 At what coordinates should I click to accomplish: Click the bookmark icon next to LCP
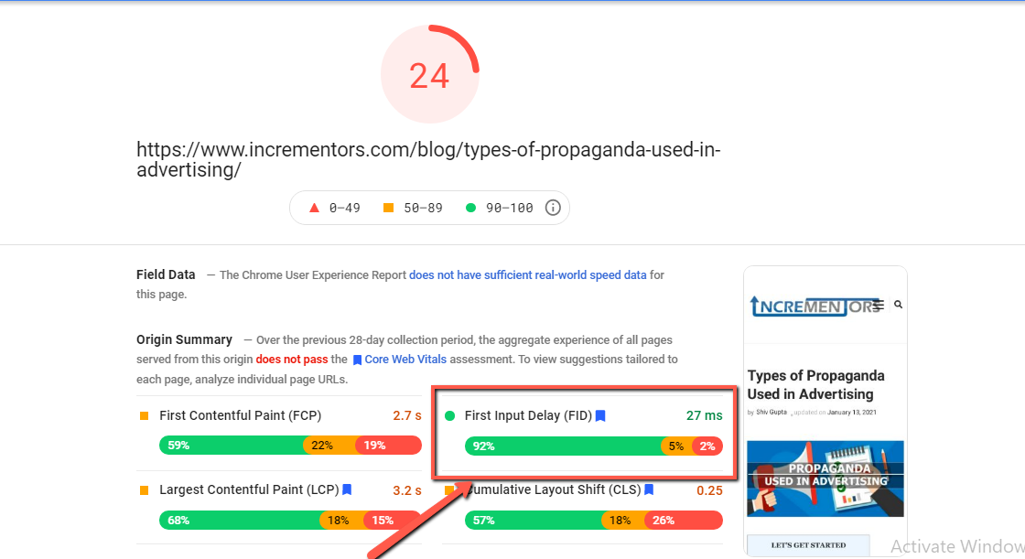click(347, 489)
